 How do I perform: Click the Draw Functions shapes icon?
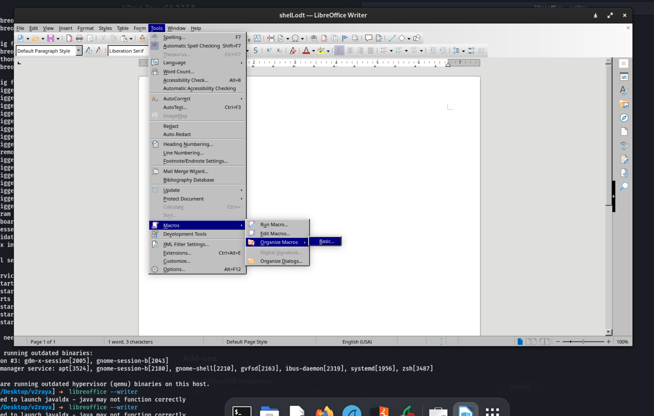pos(417,38)
